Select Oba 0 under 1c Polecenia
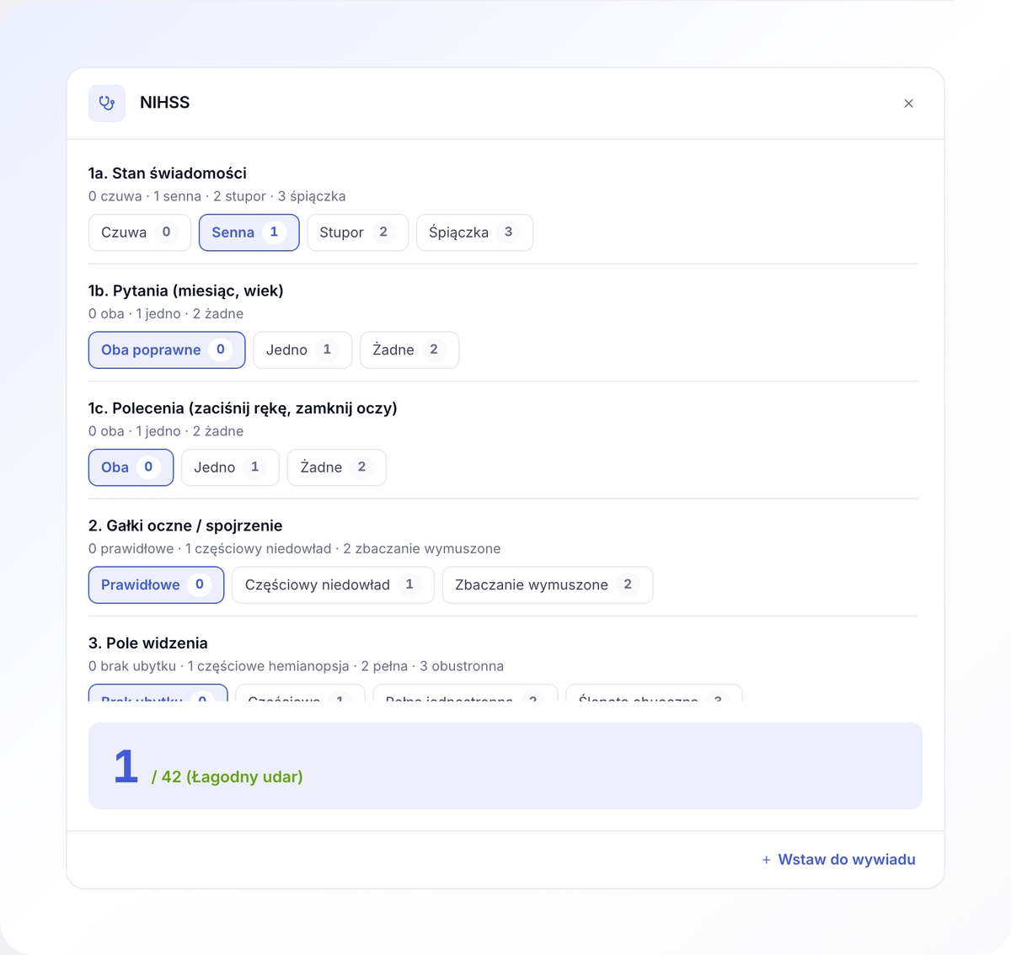Viewport: 1011px width, 955px height. point(131,467)
